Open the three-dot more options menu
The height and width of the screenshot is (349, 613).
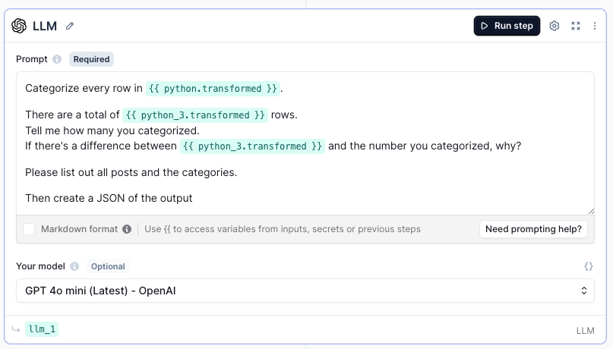(595, 26)
